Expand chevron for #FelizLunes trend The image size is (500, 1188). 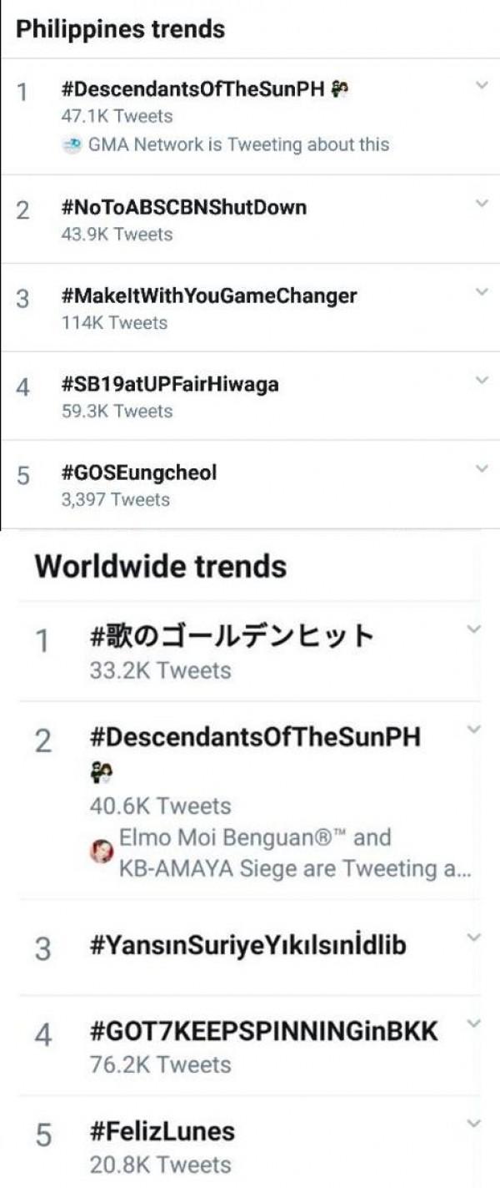point(473,1122)
